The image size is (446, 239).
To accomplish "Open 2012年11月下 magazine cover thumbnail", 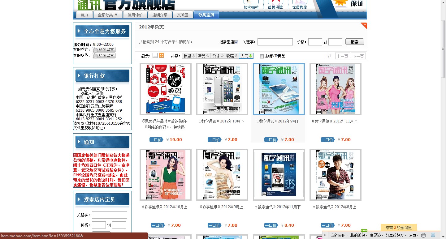I will coord(279,175).
